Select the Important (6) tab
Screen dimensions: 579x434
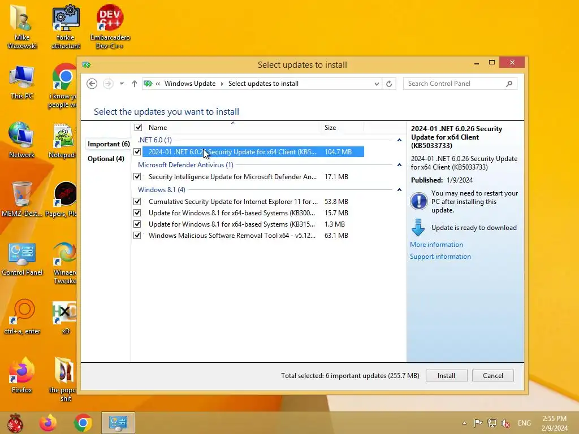point(108,144)
